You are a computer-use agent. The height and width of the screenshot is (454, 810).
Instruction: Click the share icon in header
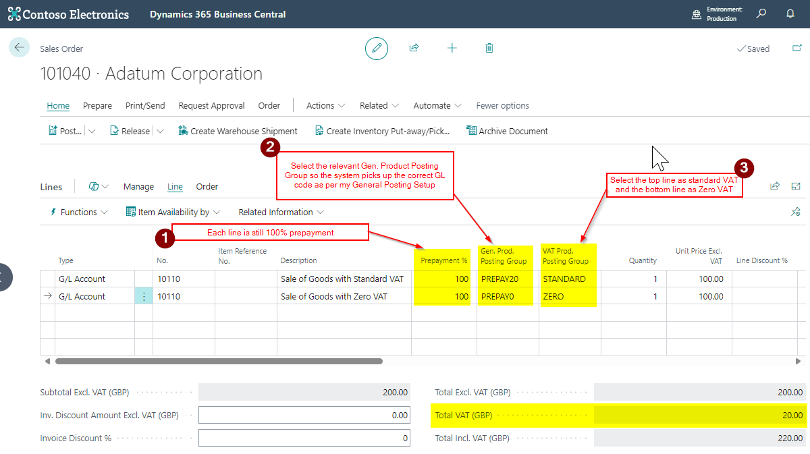414,48
